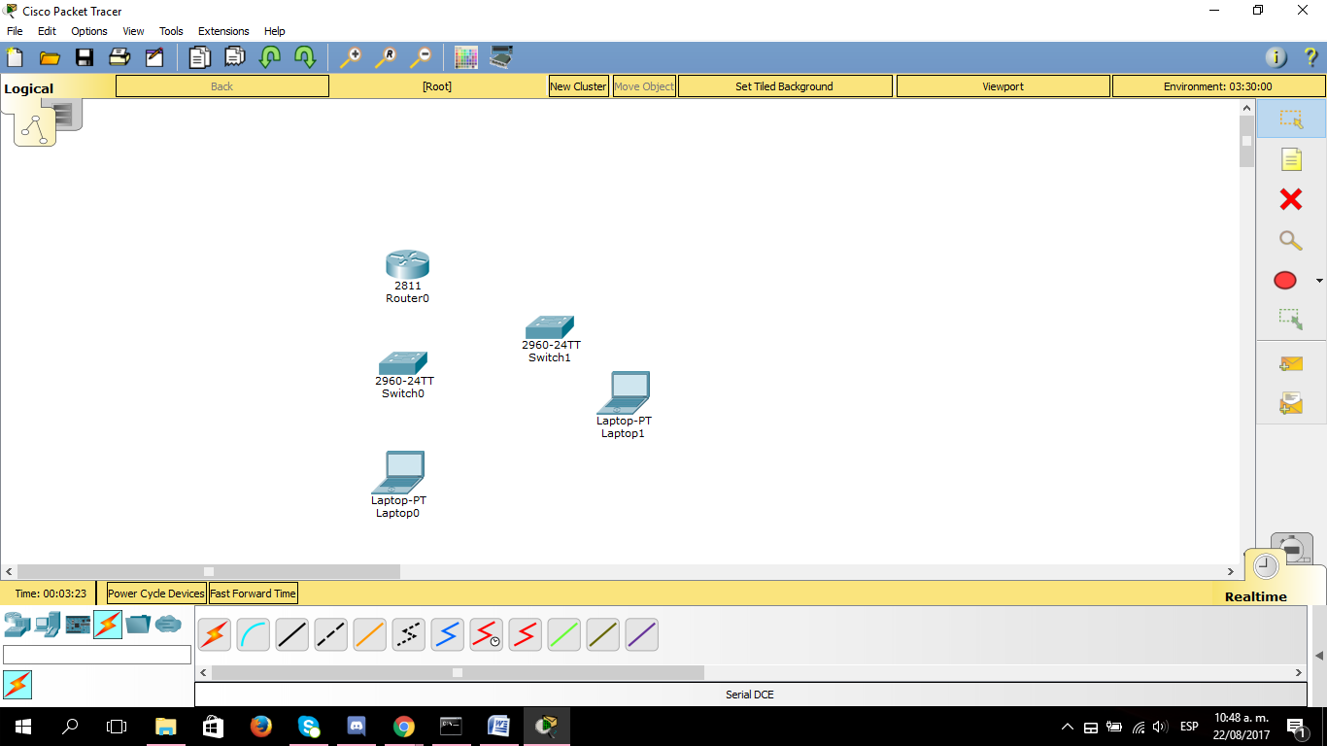Select the Inspect magnifier tool
1327x746 pixels.
(x=1290, y=240)
